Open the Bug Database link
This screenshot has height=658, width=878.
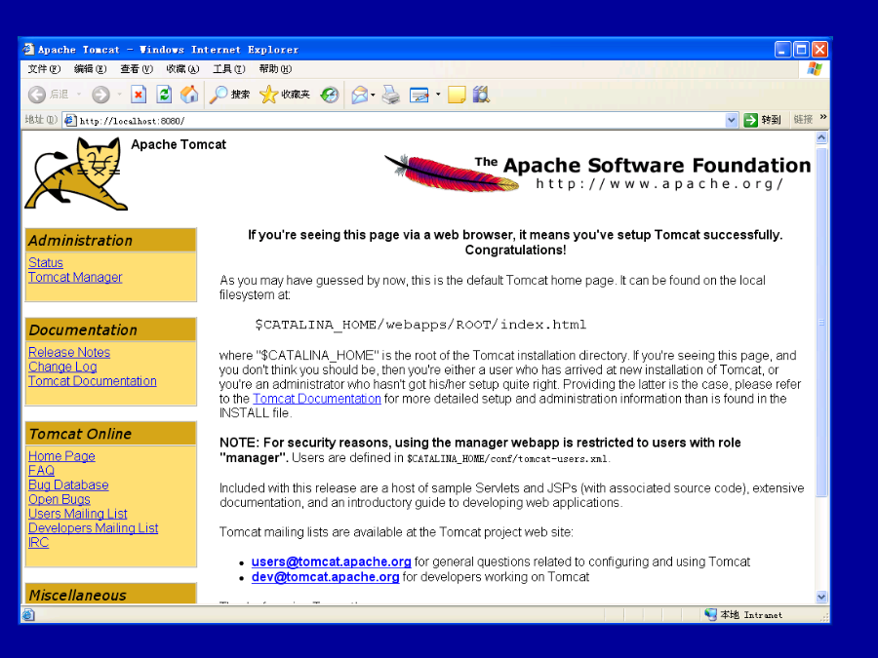(68, 485)
